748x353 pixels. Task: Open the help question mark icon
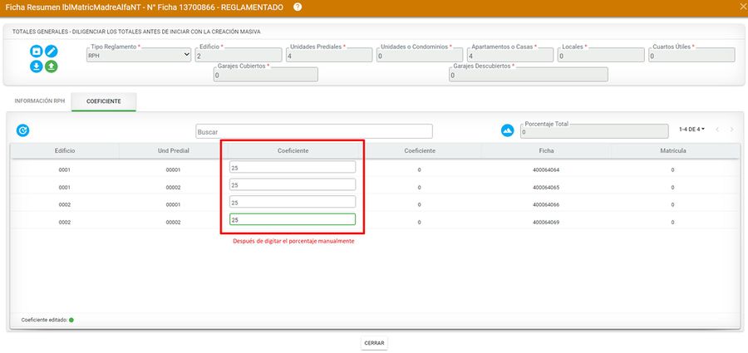298,7
